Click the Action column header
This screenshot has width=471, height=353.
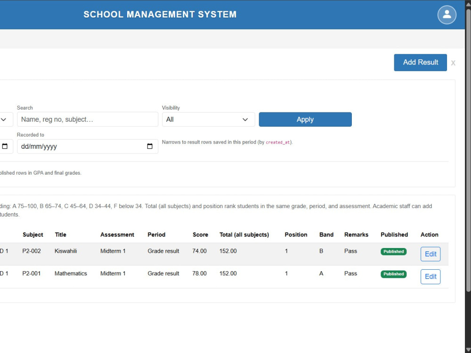[x=429, y=235]
